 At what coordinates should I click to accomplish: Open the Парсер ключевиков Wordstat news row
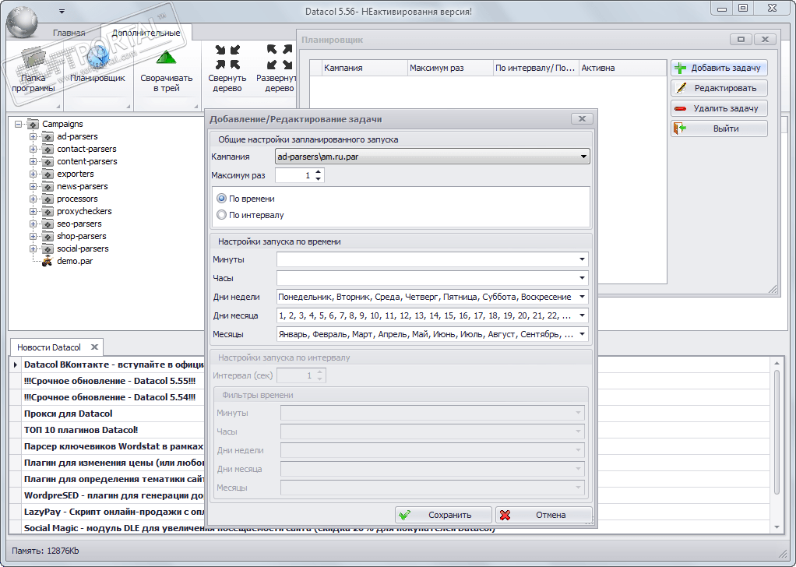114,446
